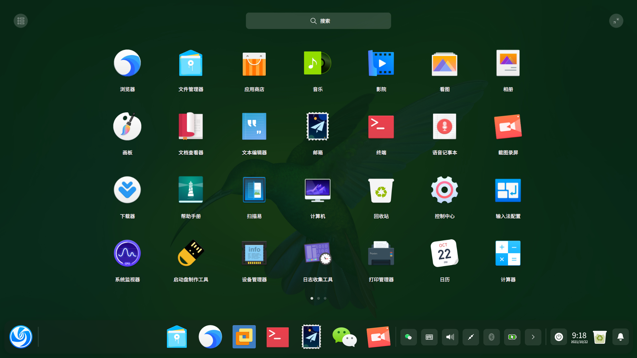Screen dimensions: 637x358
Task: Toggle Bluetooth in the dock tray
Action: (x=491, y=337)
